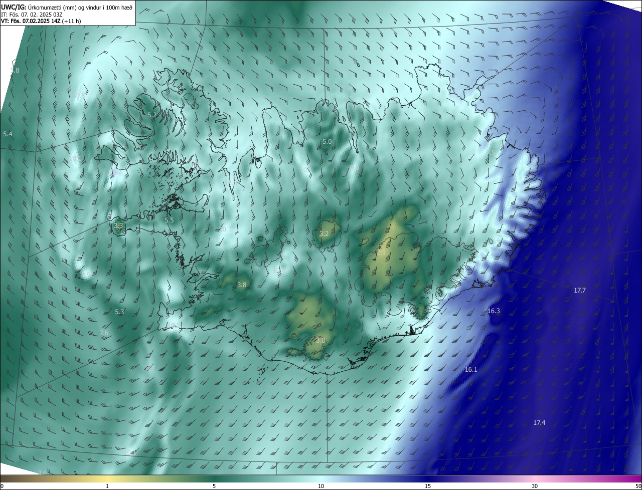Click the 3.8 value label
Image resolution: width=642 pixels, height=490 pixels.
pyautogui.click(x=242, y=285)
